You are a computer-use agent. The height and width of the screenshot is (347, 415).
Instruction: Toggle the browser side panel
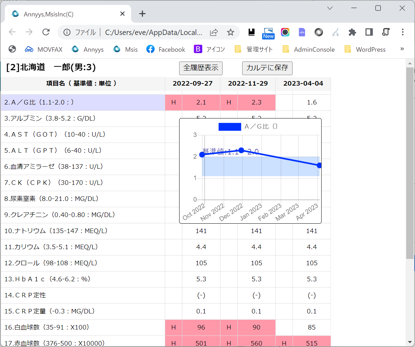(369, 32)
